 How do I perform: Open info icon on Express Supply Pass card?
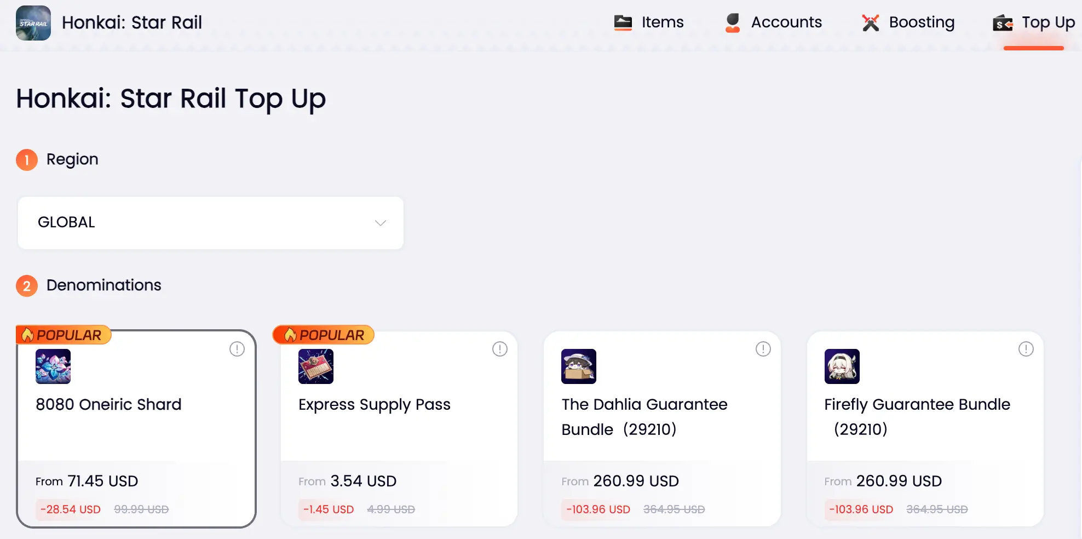point(500,349)
